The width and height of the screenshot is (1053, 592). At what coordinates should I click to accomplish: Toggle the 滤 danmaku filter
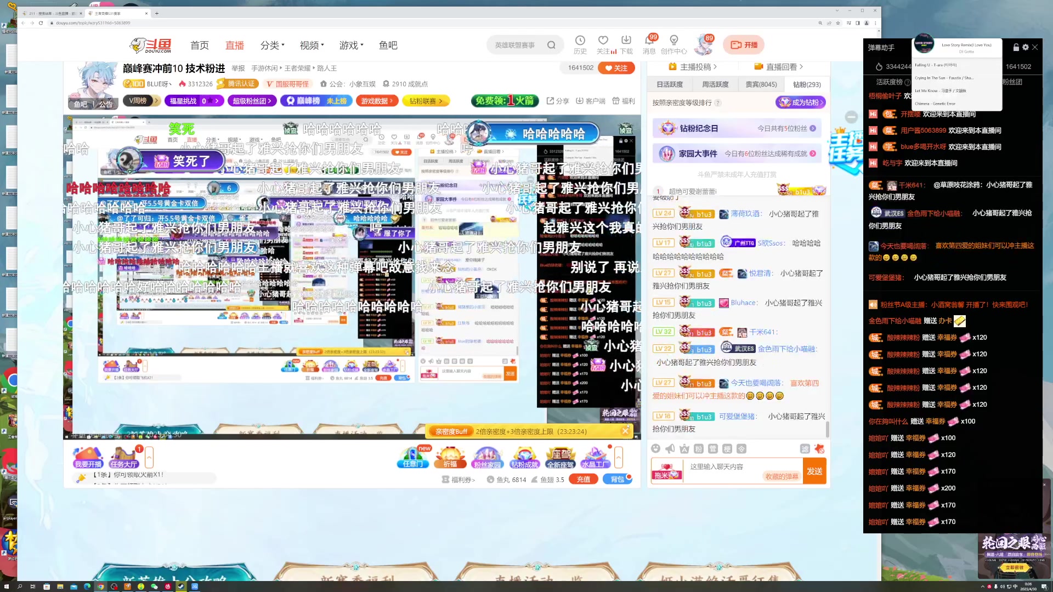805,449
